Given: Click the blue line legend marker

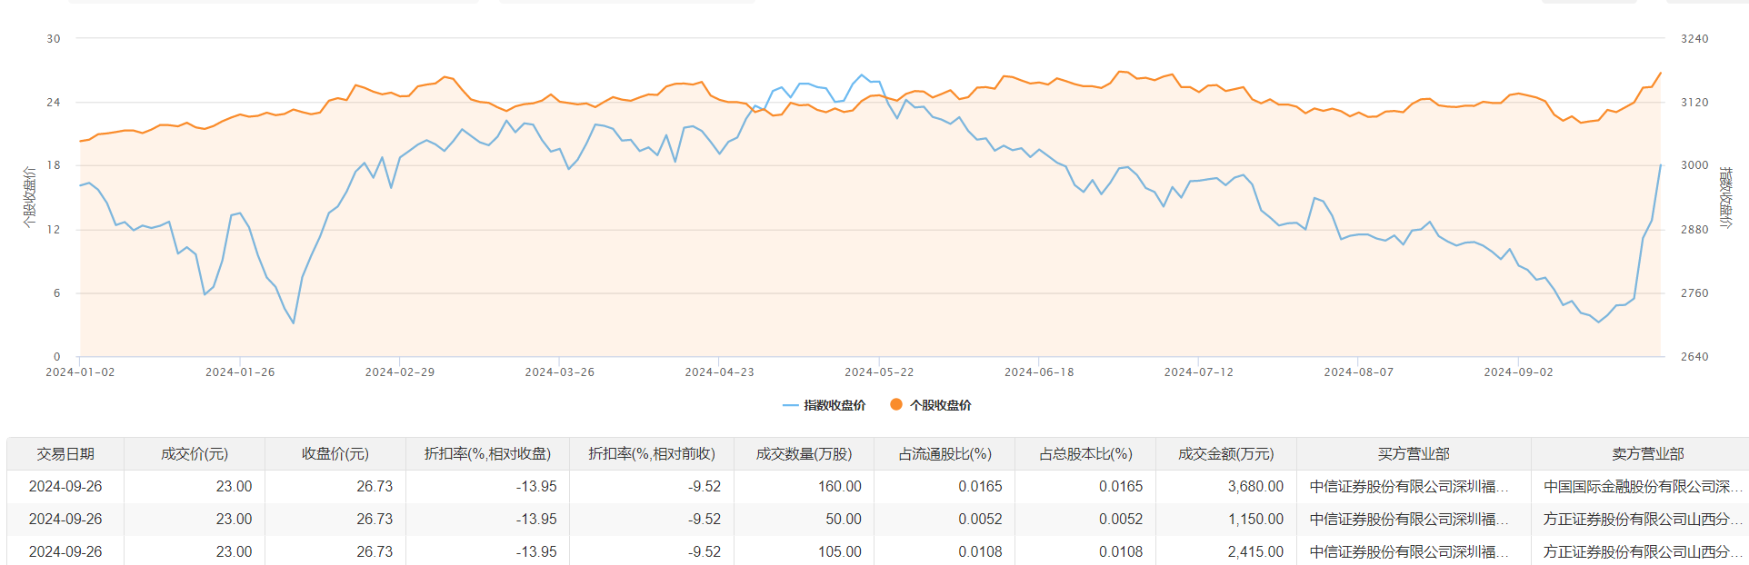Looking at the screenshot, I should pos(790,405).
